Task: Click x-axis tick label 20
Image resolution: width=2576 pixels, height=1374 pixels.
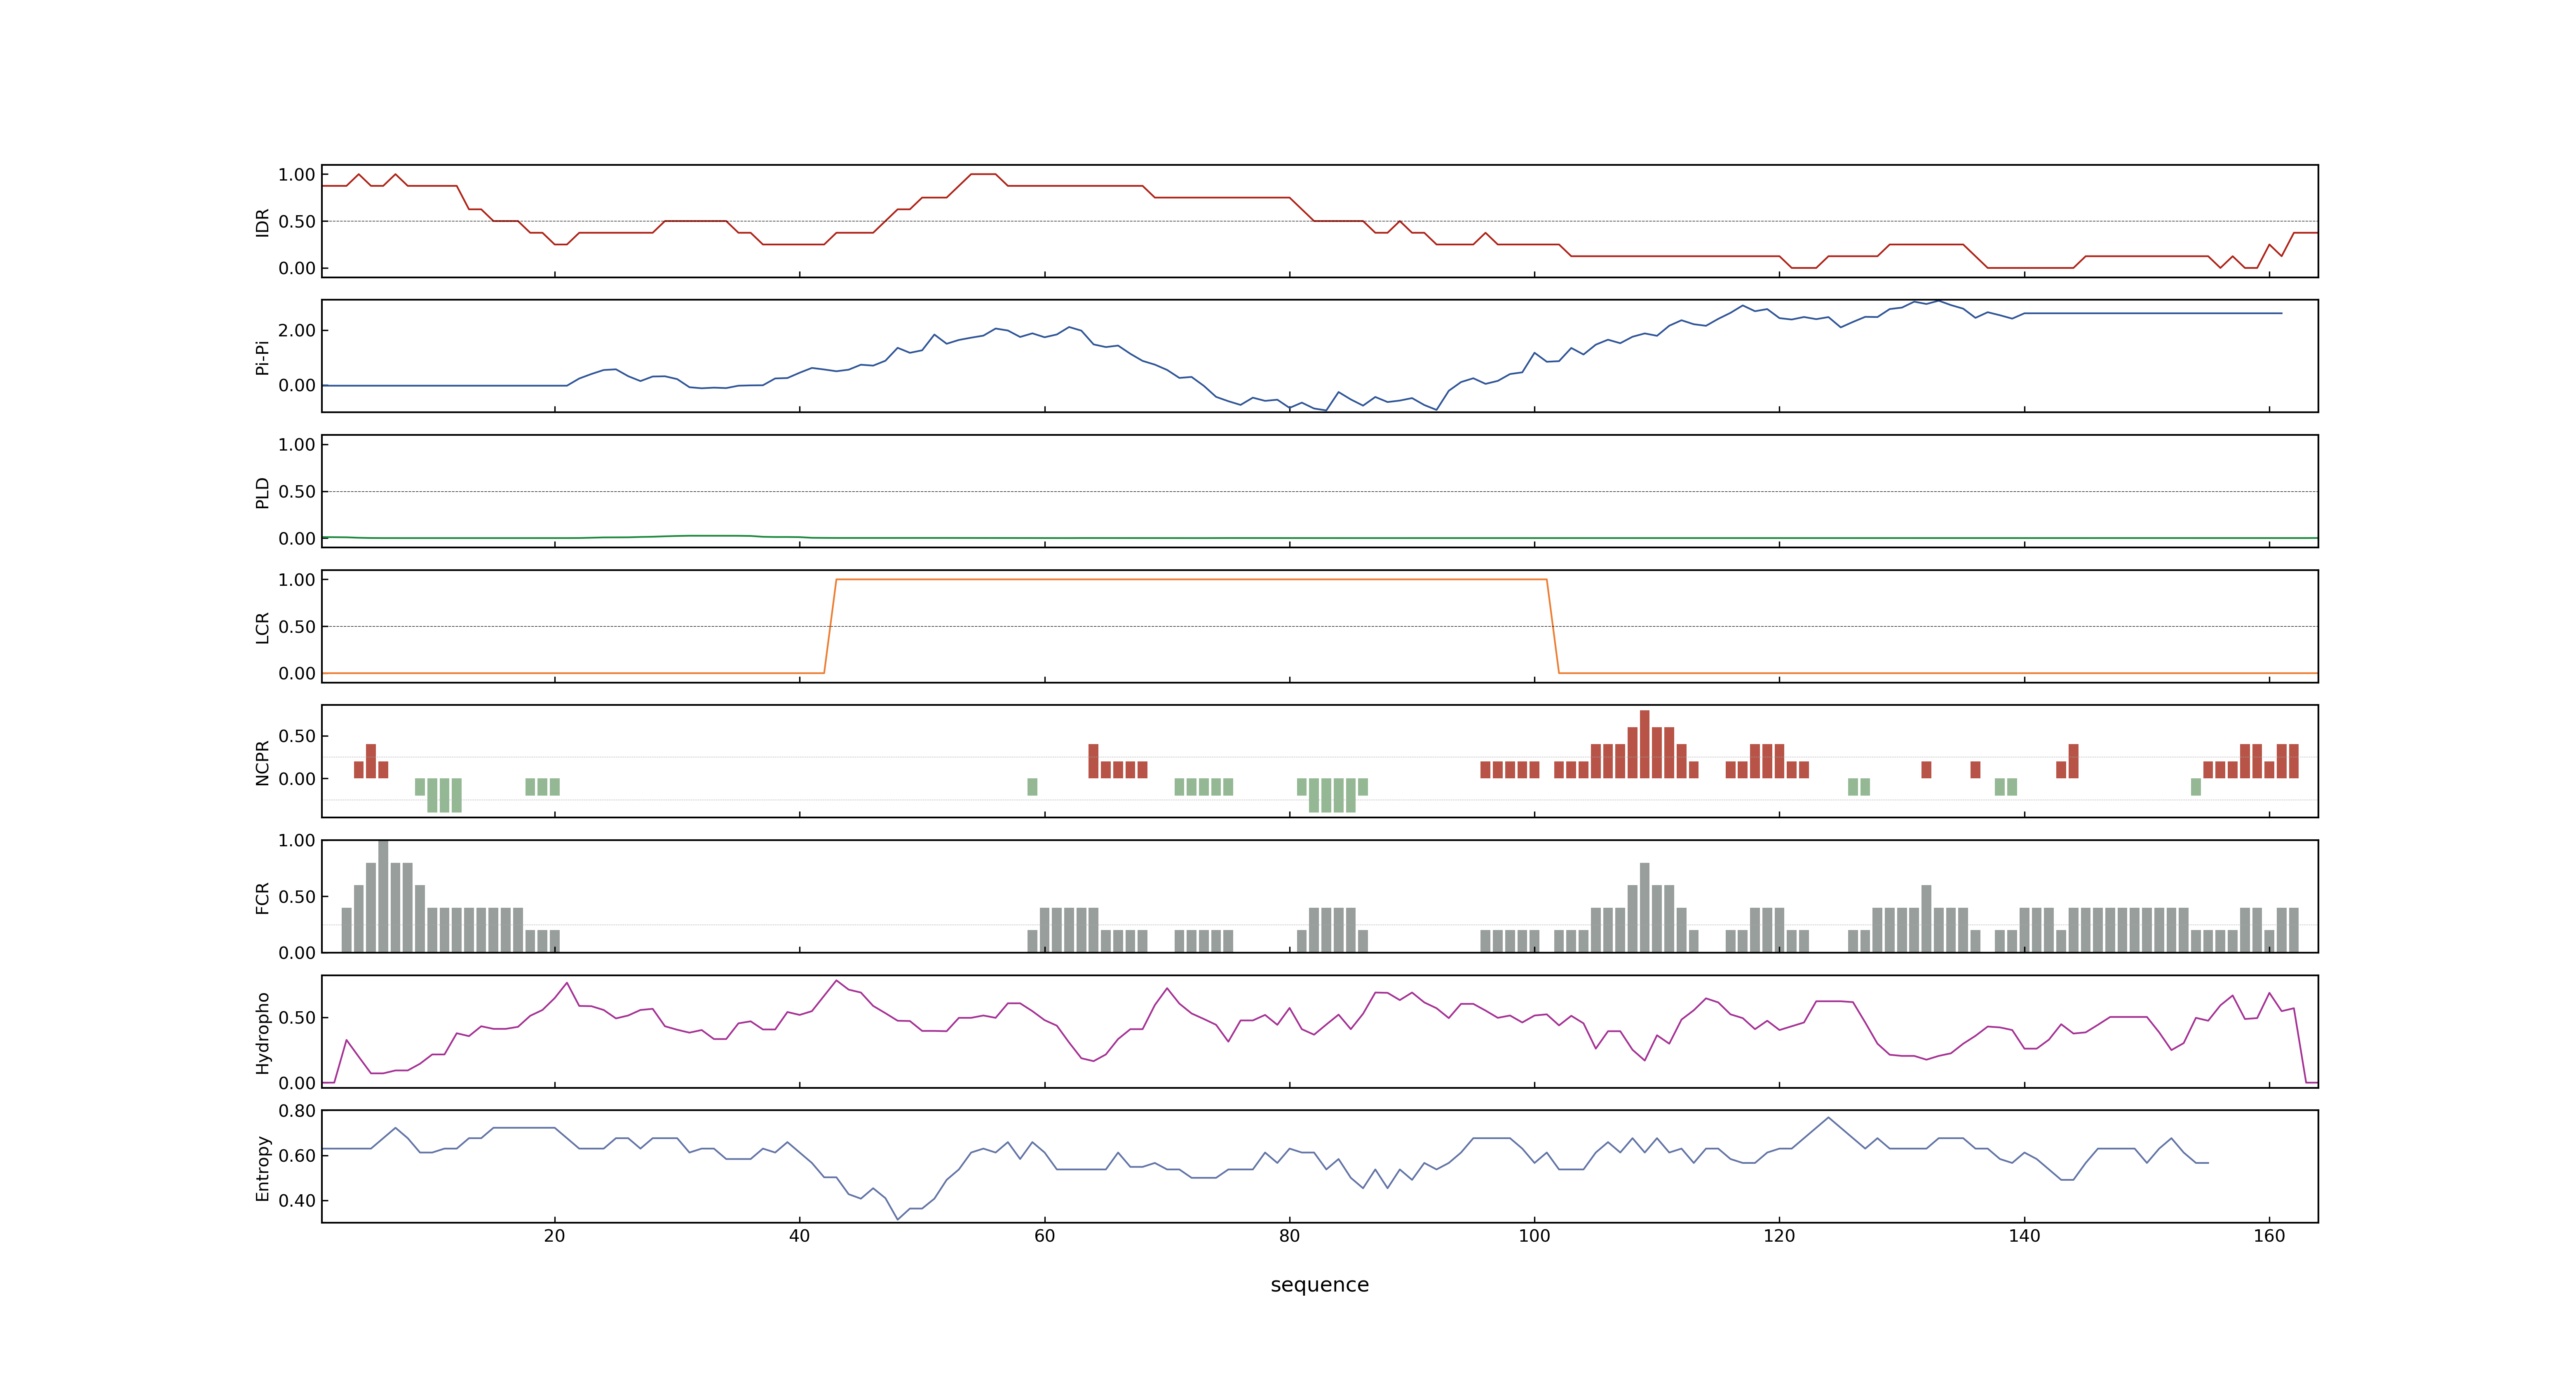Action: [554, 1236]
